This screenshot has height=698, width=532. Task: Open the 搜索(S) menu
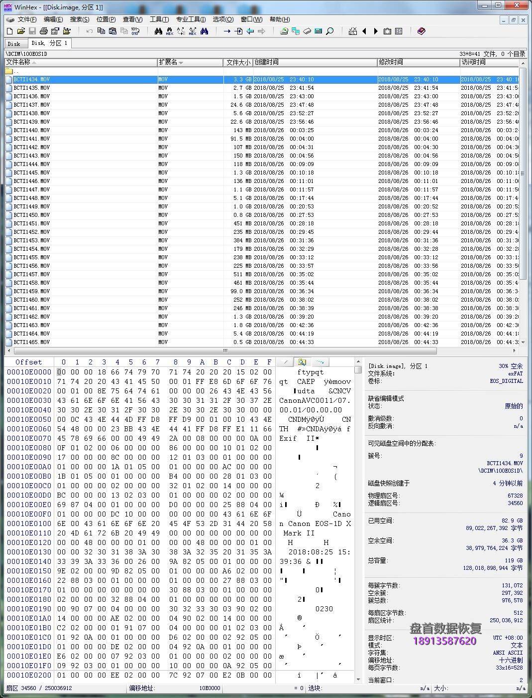[x=80, y=19]
